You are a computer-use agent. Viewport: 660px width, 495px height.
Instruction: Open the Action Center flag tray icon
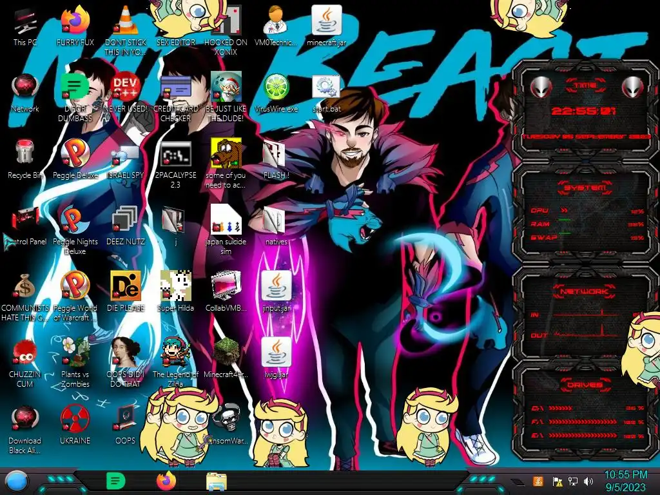click(558, 481)
